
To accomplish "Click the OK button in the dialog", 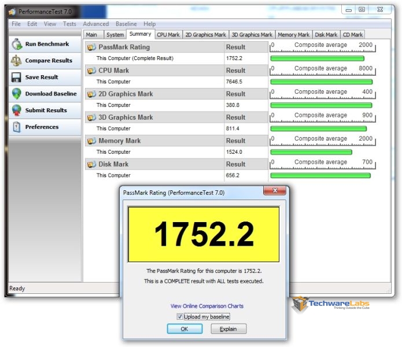I will pyautogui.click(x=185, y=329).
